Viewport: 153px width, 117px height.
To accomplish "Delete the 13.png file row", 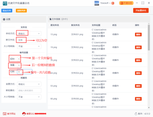I will (x=138, y=34).
